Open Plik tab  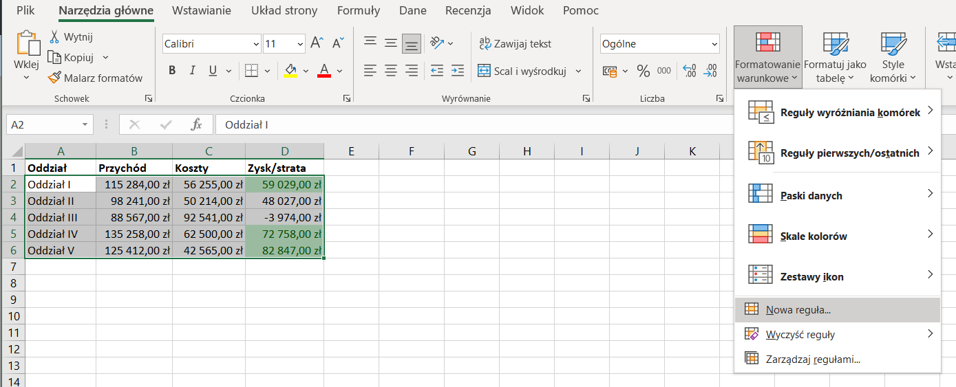coord(25,10)
